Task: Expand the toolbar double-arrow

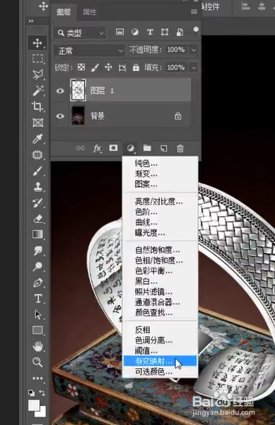Action: tap(31, 21)
